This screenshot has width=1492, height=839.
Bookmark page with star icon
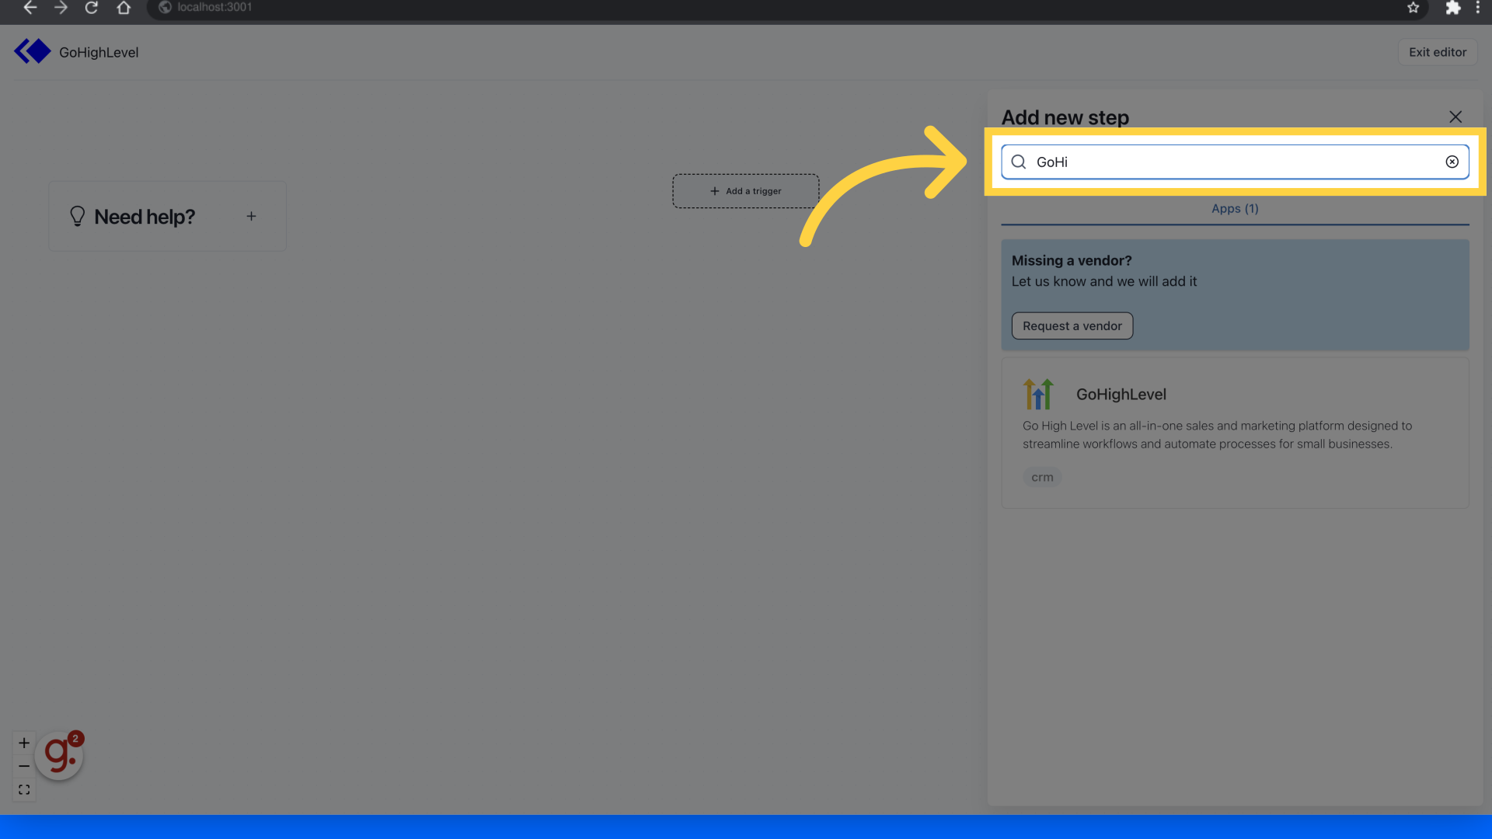pyautogui.click(x=1413, y=8)
